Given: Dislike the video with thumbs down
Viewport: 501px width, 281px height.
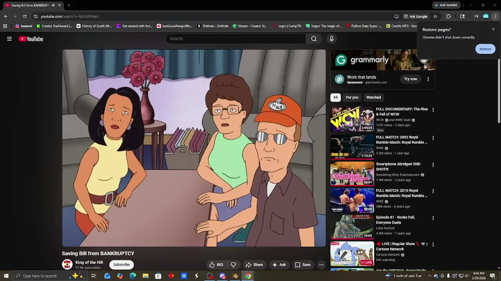Looking at the screenshot, I should [233, 265].
